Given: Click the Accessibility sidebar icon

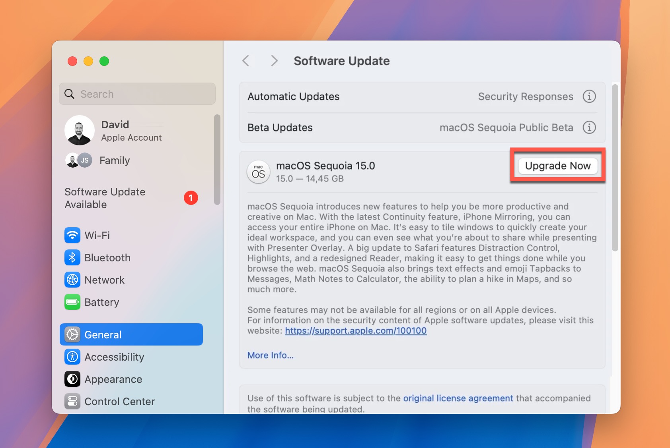Looking at the screenshot, I should point(72,357).
